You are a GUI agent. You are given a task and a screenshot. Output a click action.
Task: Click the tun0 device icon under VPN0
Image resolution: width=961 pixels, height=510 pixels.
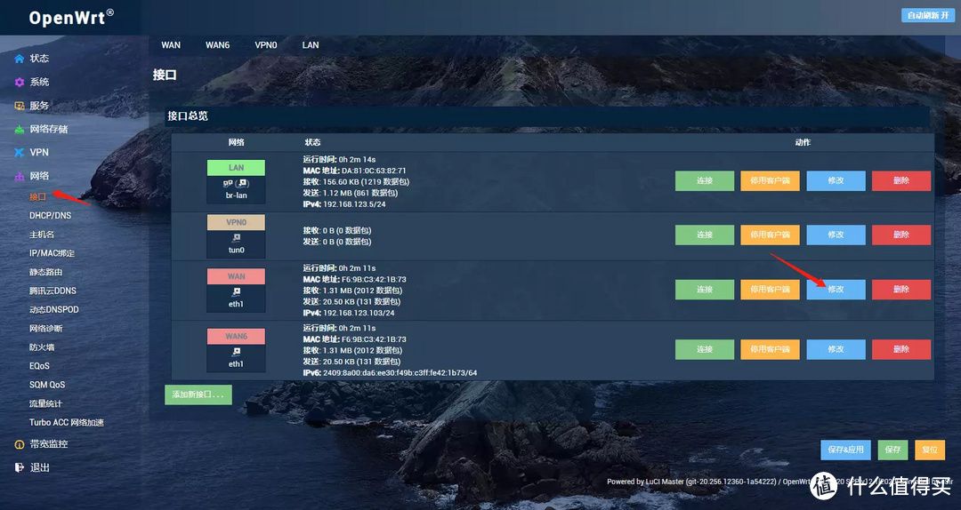point(236,238)
